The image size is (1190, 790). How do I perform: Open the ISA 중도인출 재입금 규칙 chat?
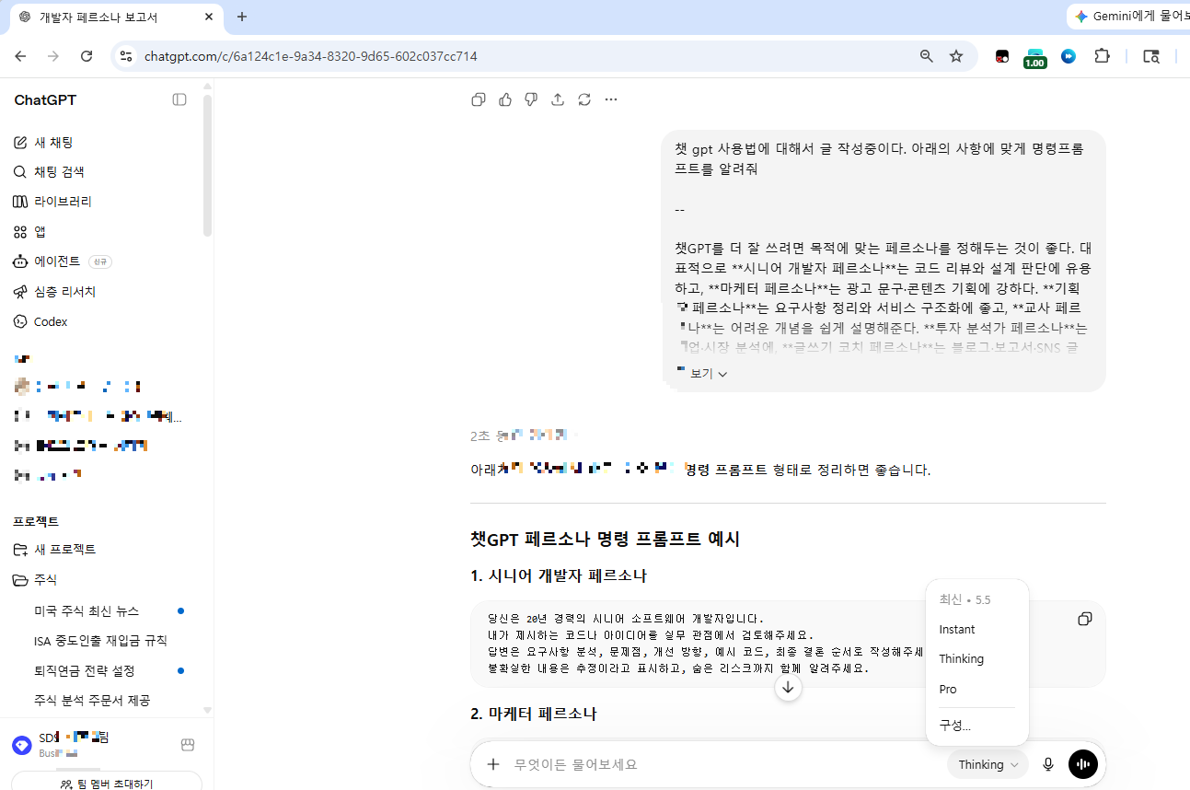tap(100, 641)
